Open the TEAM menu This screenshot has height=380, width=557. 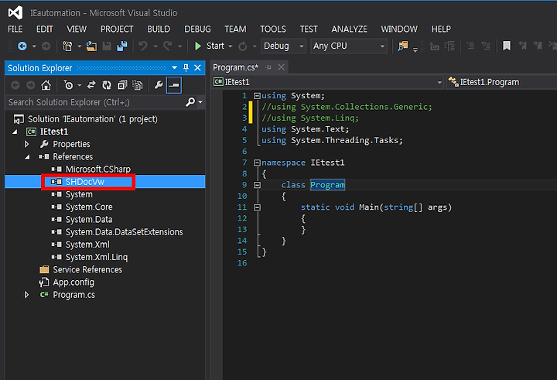pyautogui.click(x=235, y=29)
